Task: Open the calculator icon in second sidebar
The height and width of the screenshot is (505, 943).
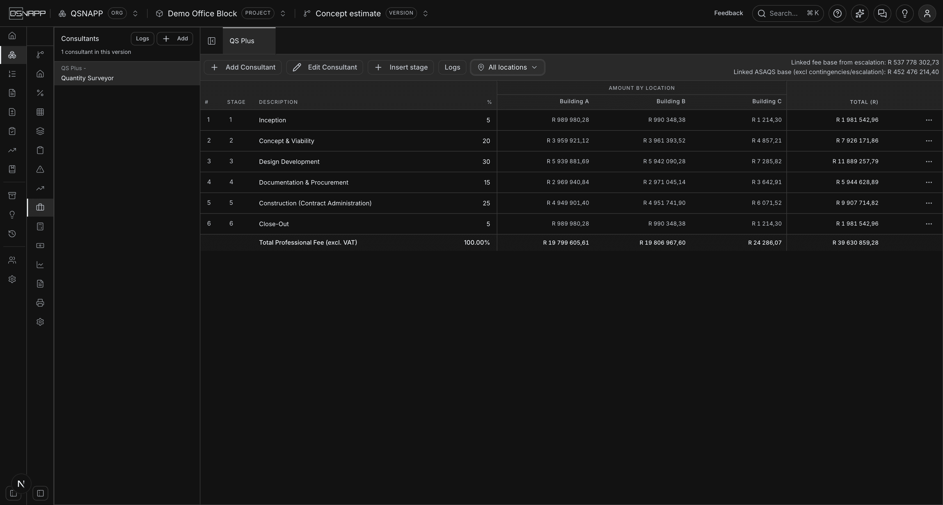Action: coord(40,226)
